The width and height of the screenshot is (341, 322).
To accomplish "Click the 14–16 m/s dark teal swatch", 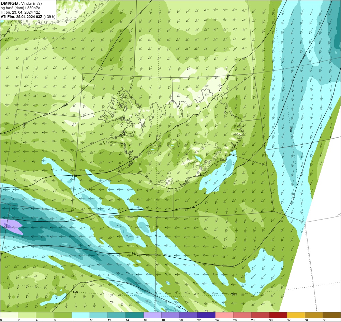I will 135,315.
